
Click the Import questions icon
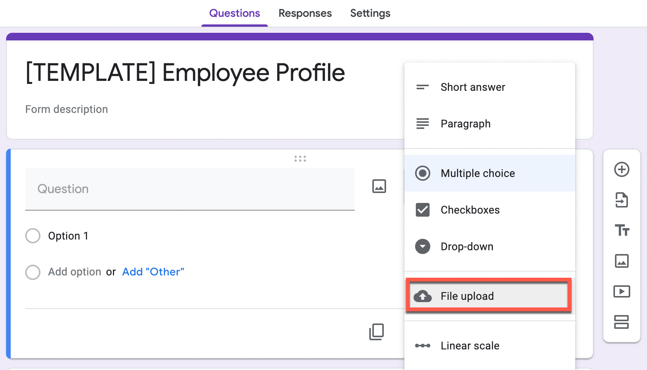621,200
